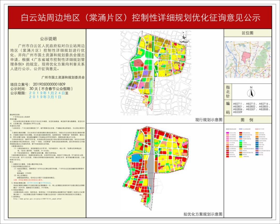Click the project number 2019050000001809
Image resolution: width=280 pixels, height=224 pixels.
click(49, 84)
